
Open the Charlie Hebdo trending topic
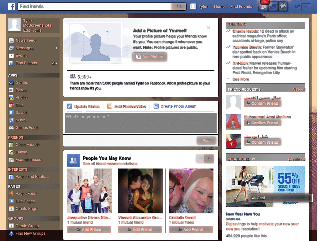click(245, 31)
